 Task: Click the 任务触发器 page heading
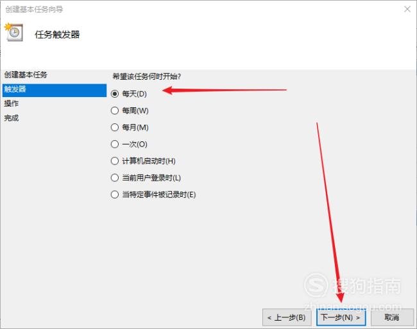57,35
